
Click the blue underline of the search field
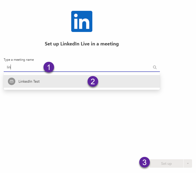[82, 72]
